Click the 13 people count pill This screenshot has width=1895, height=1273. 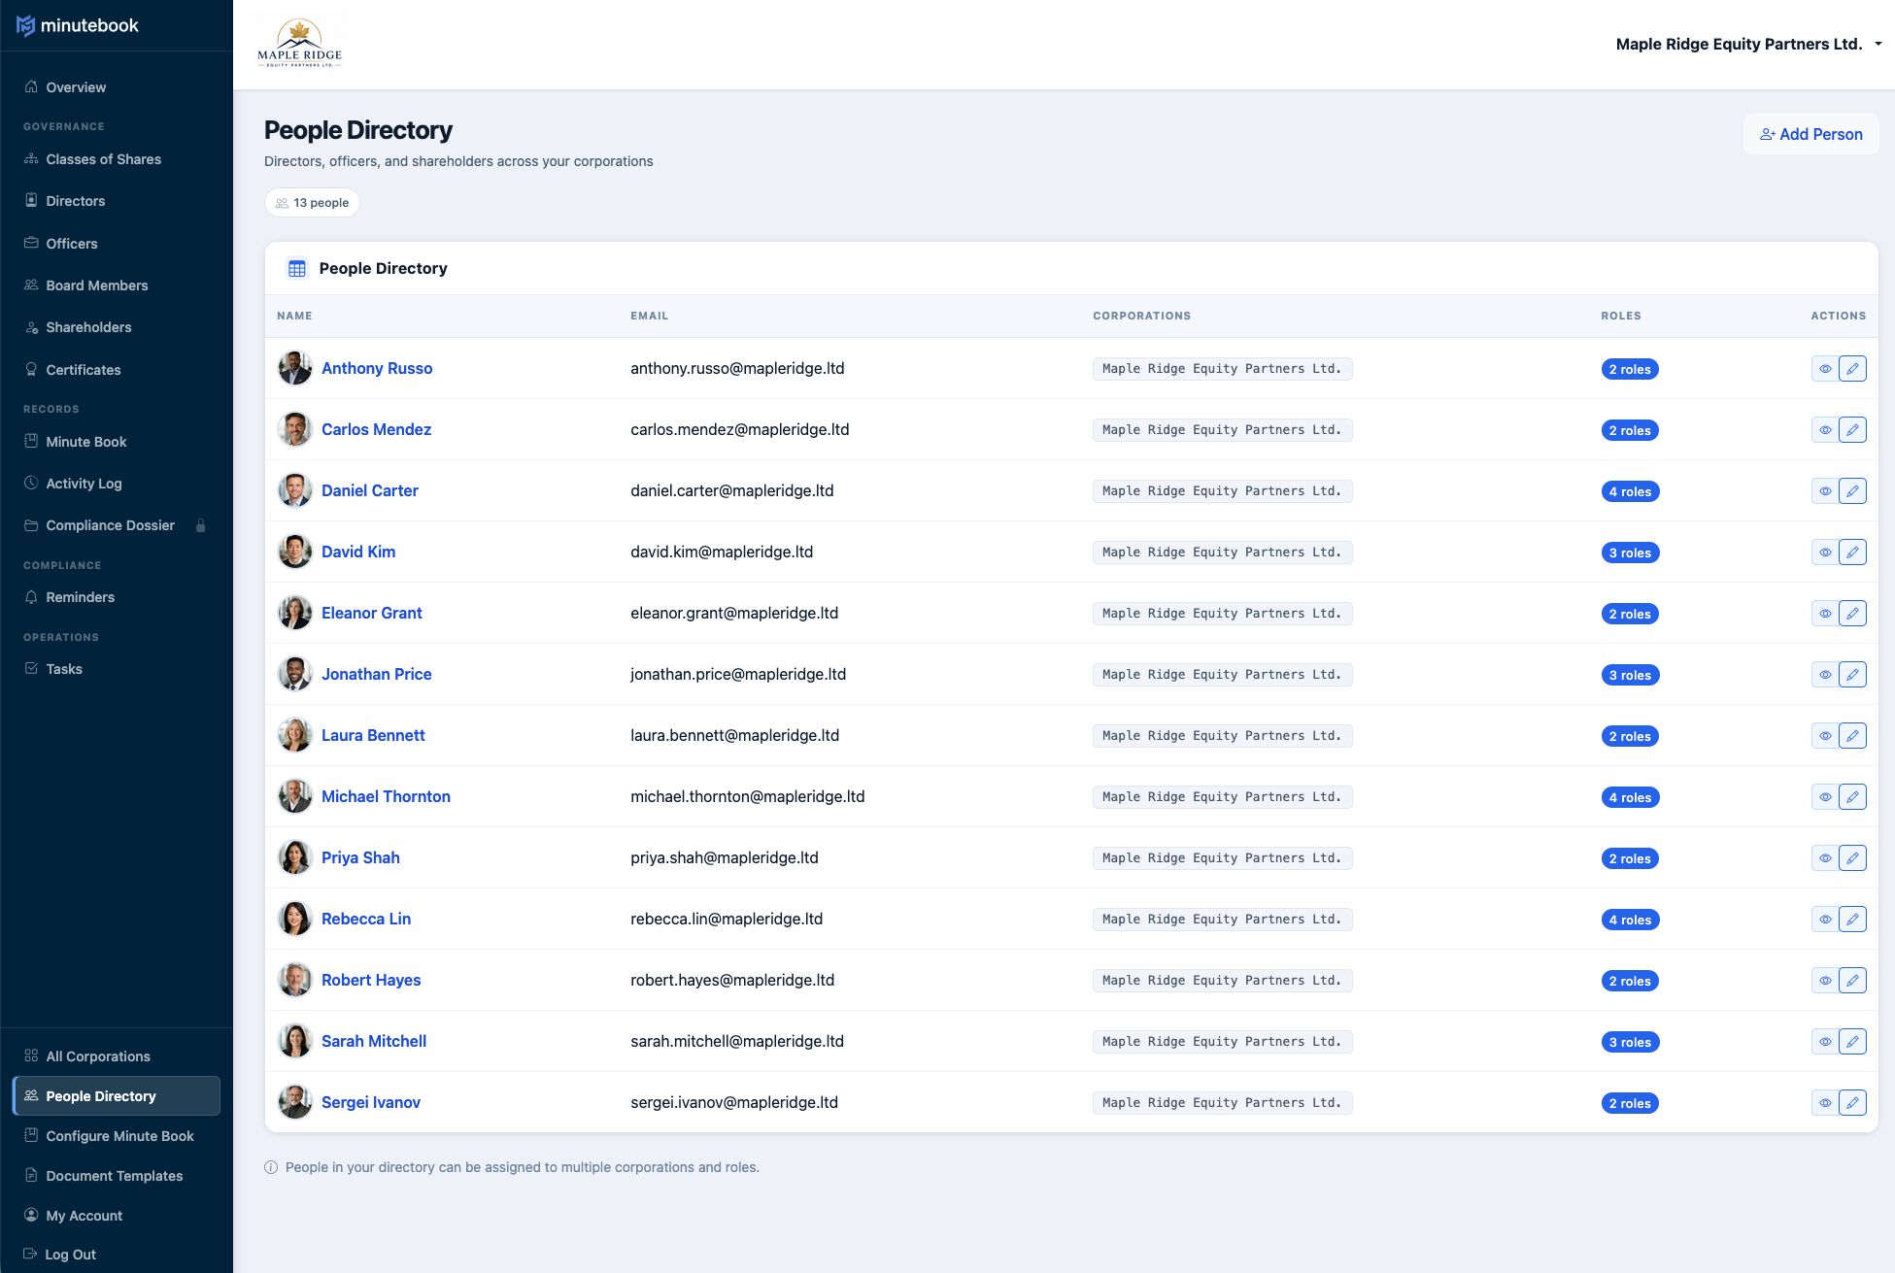coord(312,202)
